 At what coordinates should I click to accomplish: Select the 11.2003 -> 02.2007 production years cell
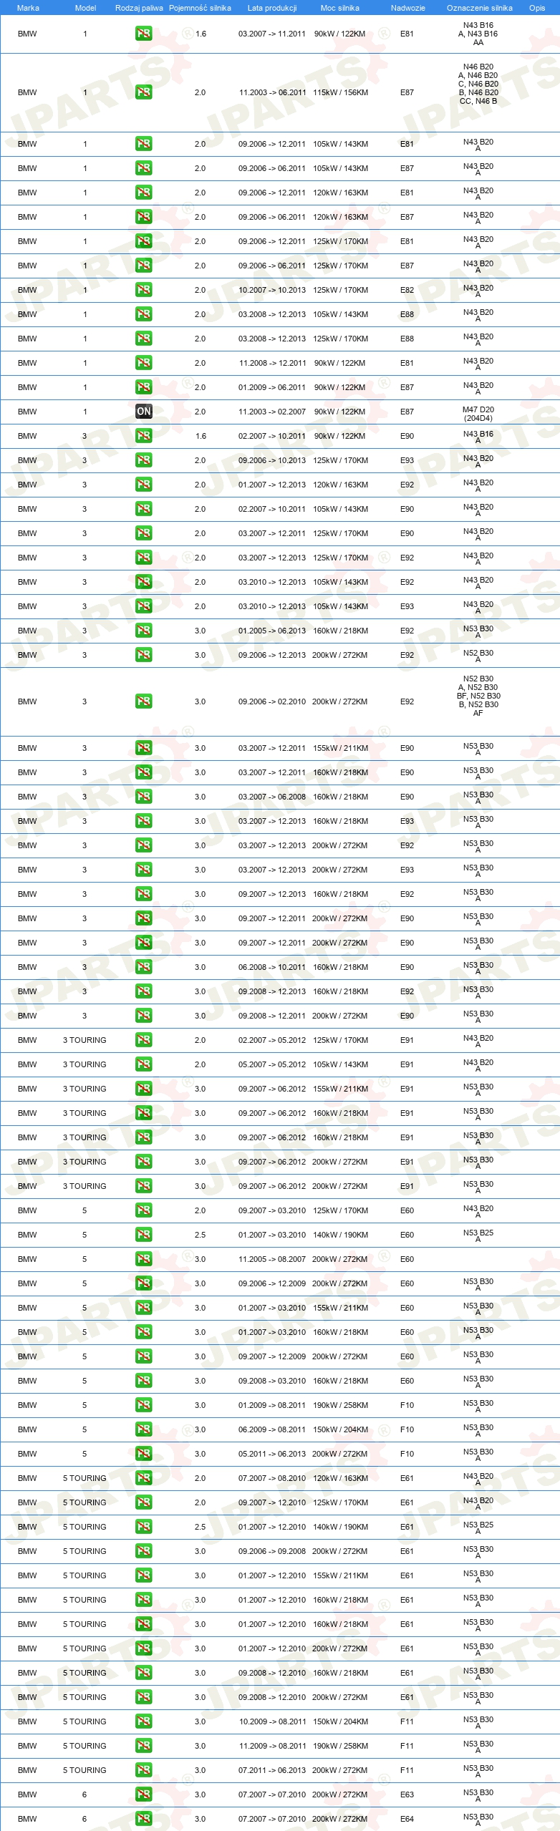272,412
